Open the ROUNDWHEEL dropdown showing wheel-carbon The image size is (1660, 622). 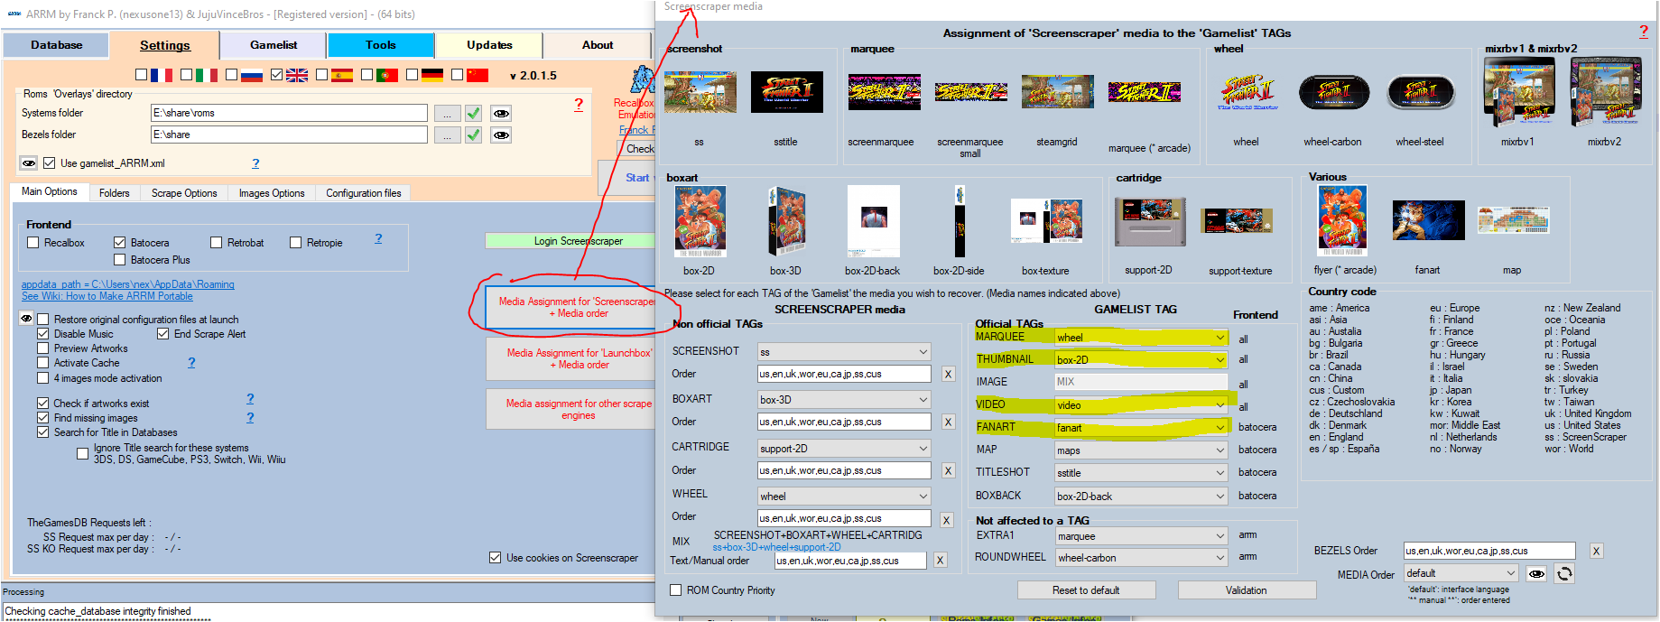tap(1141, 558)
